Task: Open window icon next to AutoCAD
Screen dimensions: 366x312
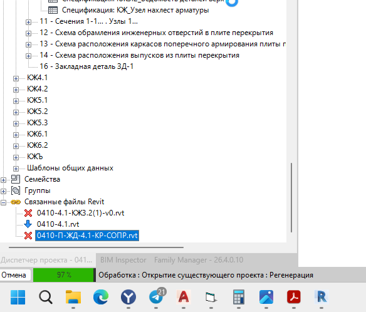Action: pyautogui.click(x=211, y=297)
